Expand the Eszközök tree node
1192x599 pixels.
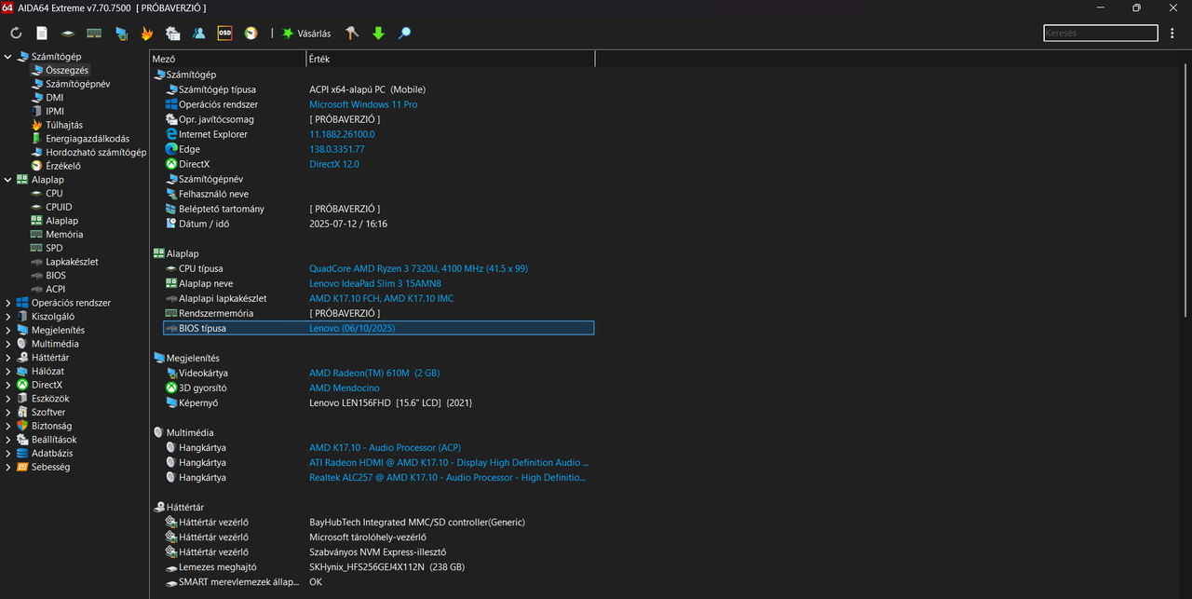tap(8, 399)
